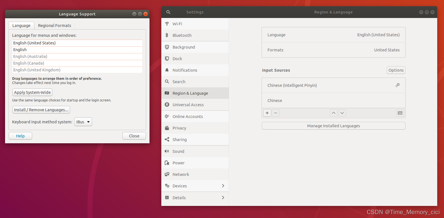Remove selected input source with minus button
Viewport: 444px width, 218px height.
click(x=276, y=113)
